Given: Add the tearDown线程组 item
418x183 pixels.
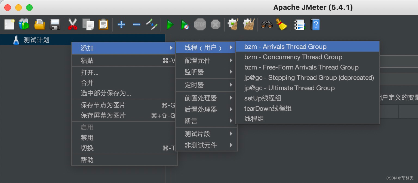Looking at the screenshot, I should (308, 109).
